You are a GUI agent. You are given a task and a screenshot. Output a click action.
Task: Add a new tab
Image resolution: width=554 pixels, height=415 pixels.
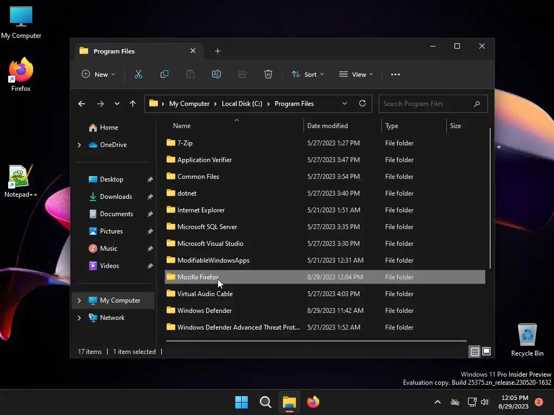pos(217,51)
